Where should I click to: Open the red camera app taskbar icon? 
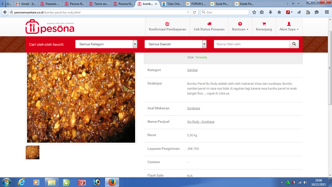82,182
